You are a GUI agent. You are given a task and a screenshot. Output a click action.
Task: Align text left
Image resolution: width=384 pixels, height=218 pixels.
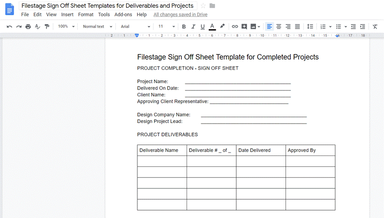point(269,27)
